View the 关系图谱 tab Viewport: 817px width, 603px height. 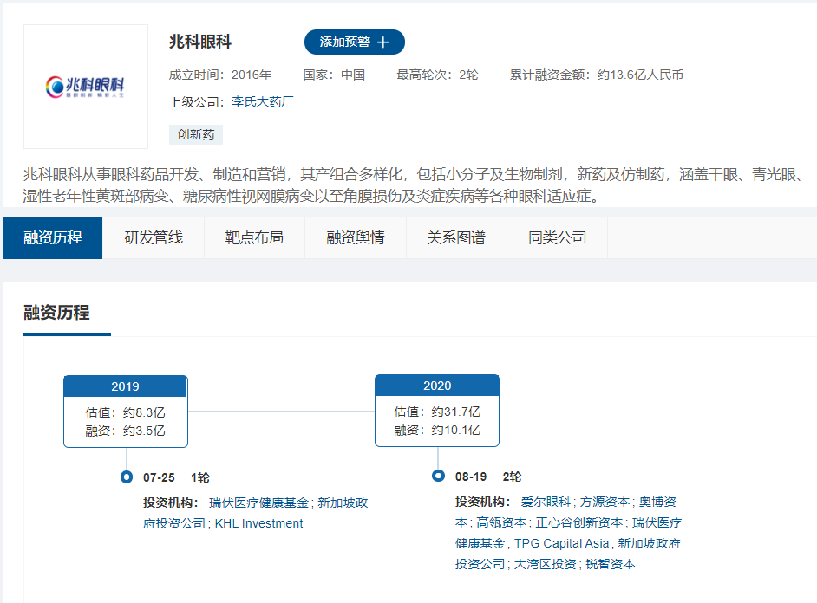pos(456,237)
